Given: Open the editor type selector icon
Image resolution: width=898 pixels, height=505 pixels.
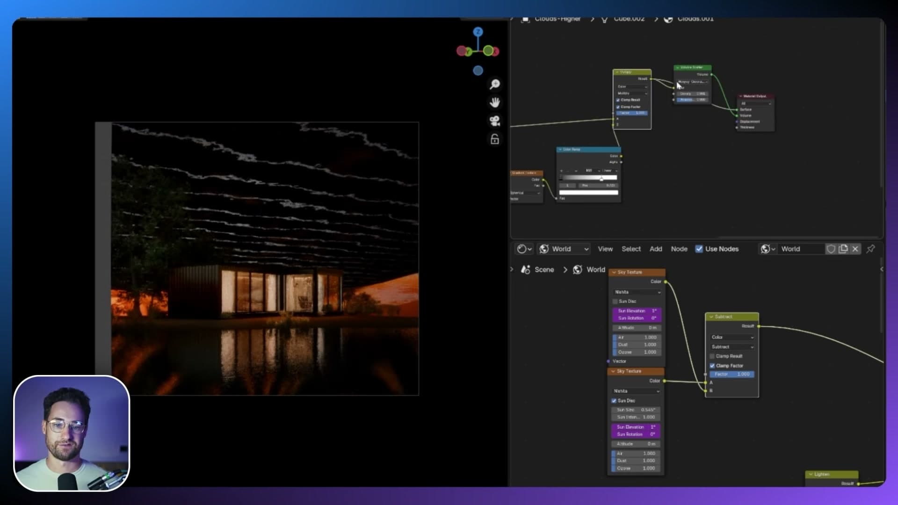Looking at the screenshot, I should [524, 249].
